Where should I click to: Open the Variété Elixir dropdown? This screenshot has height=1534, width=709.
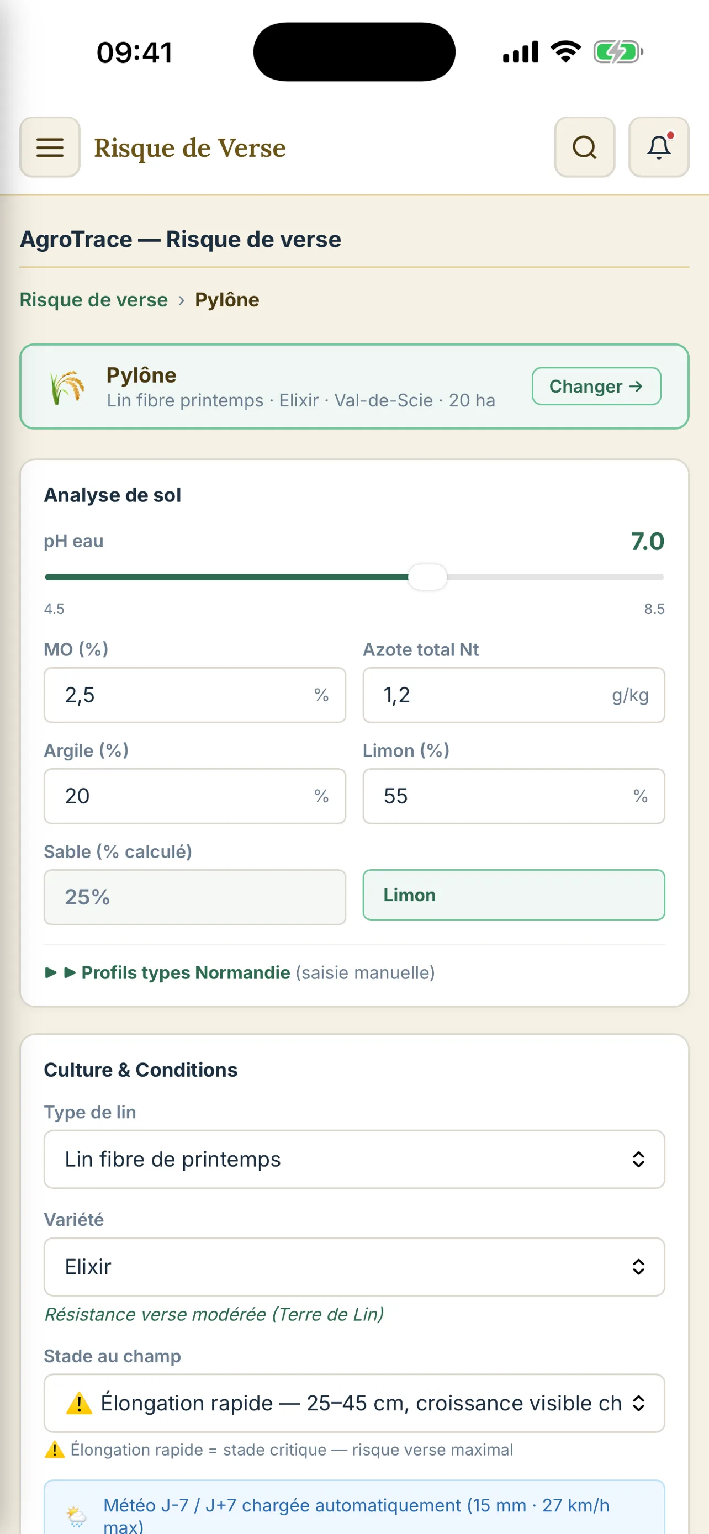coord(354,1267)
